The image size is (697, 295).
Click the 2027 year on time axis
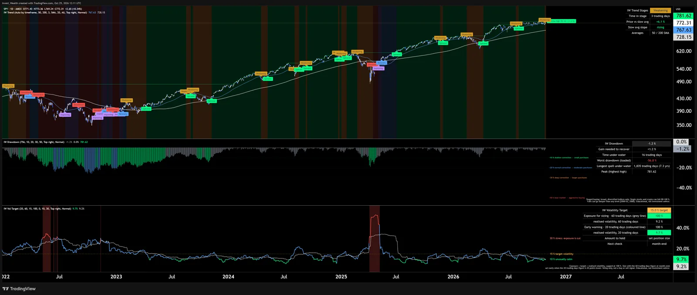click(x=566, y=277)
